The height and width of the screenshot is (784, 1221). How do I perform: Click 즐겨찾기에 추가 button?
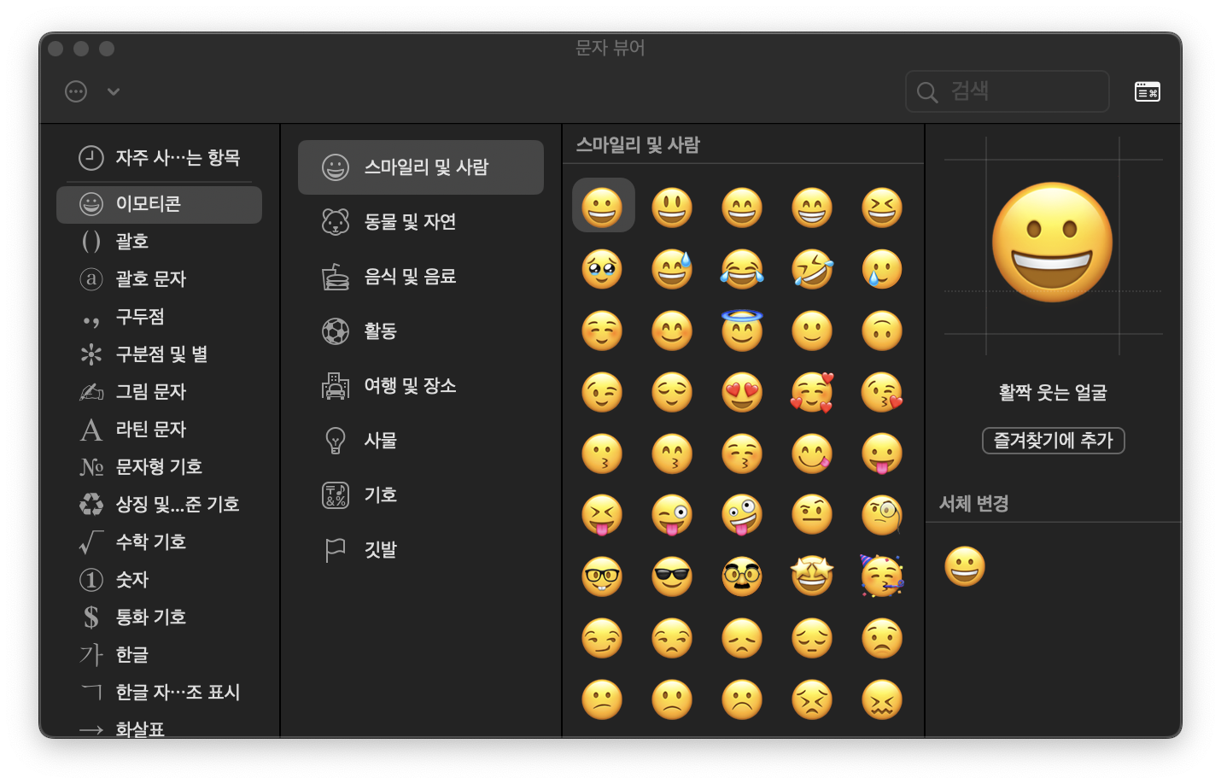pyautogui.click(x=1053, y=441)
